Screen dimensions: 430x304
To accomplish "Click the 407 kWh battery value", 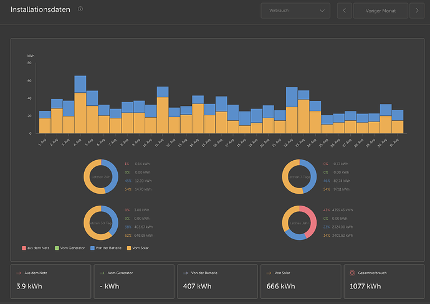I will pyautogui.click(x=197, y=287).
